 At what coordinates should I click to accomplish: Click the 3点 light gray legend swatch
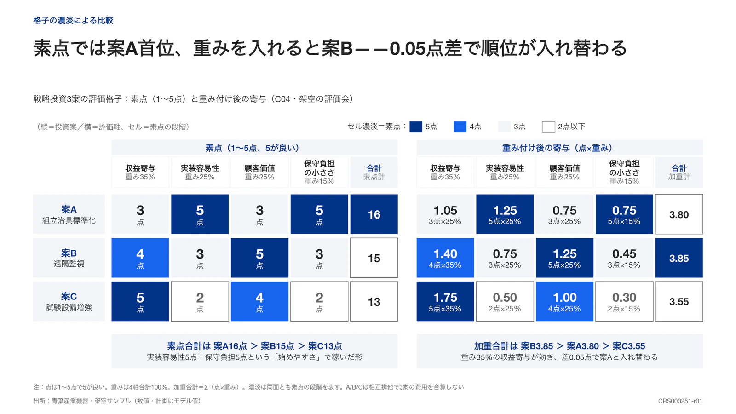pos(504,127)
